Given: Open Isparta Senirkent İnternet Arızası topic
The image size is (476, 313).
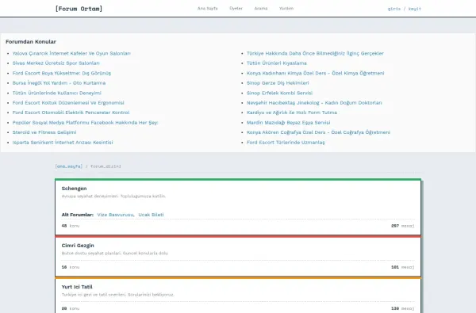Looking at the screenshot, I should coord(63,143).
